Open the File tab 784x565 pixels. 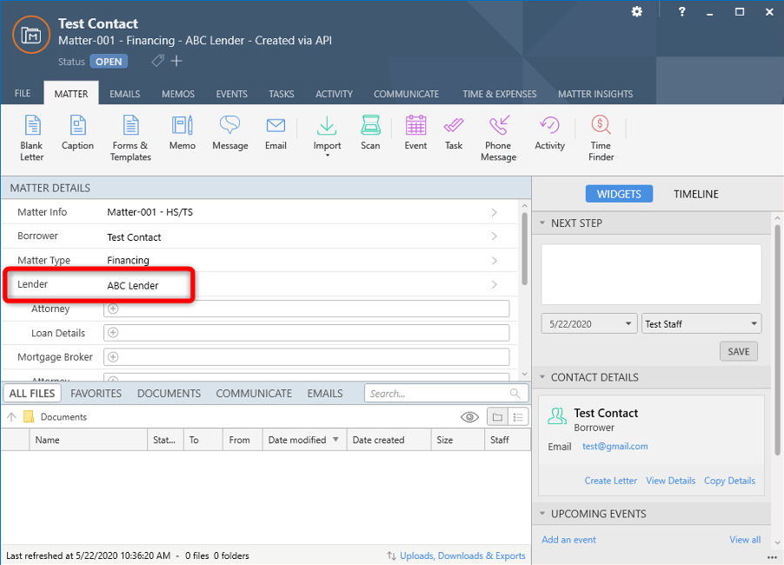(23, 94)
